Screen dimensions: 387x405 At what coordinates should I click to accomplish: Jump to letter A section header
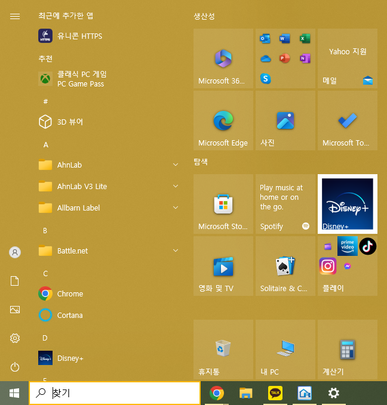click(46, 145)
